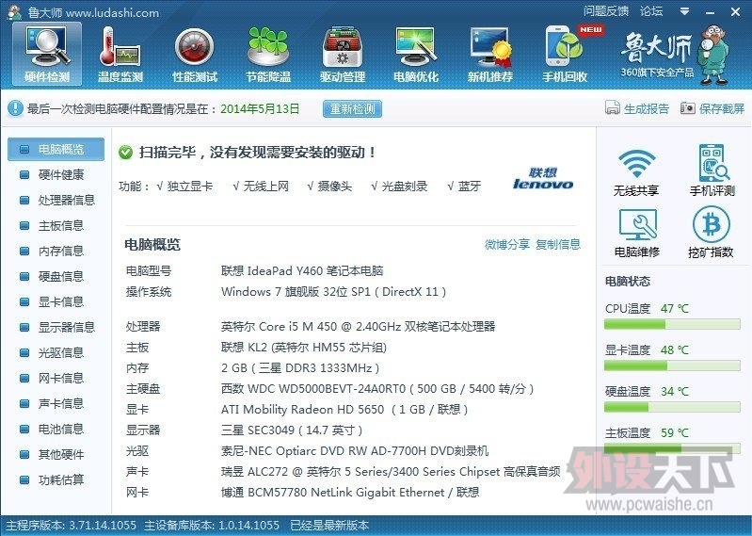Image resolution: width=752 pixels, height=536 pixels.
Task: Click the 主程序版本 3.71.14.1055 status text
Action: (x=71, y=526)
